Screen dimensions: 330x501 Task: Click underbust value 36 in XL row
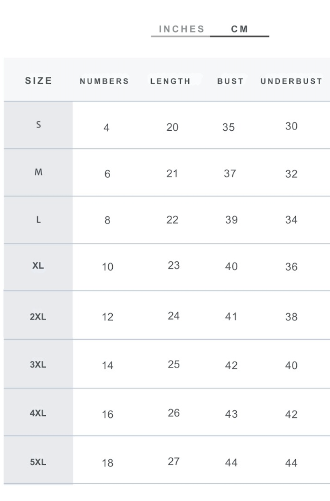[291, 267]
